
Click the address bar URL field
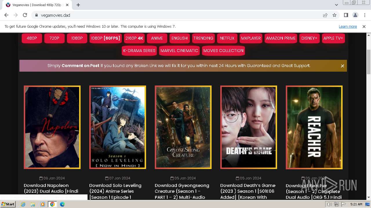180,15
